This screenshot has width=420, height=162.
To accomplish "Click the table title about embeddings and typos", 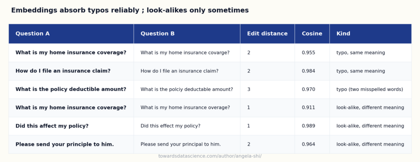I will pyautogui.click(x=130, y=10).
